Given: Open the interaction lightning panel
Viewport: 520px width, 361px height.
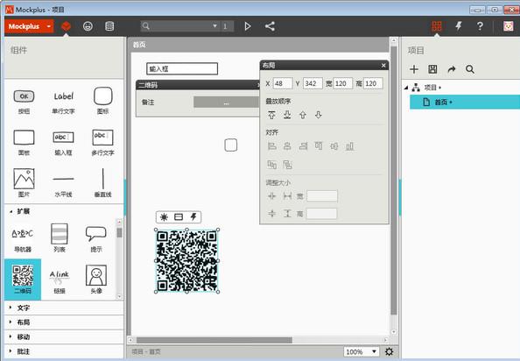Looking at the screenshot, I should coord(459,26).
